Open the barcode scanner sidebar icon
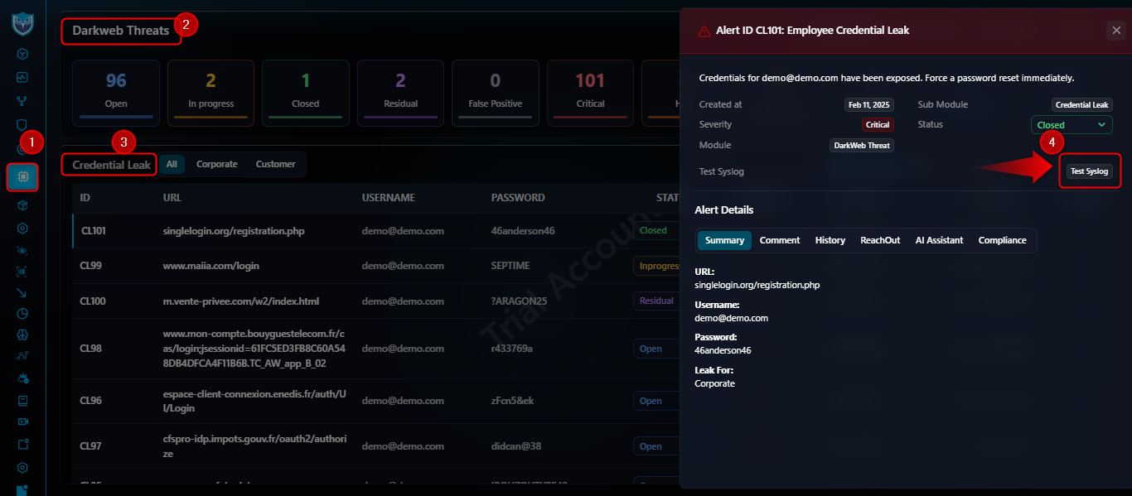 click(22, 271)
